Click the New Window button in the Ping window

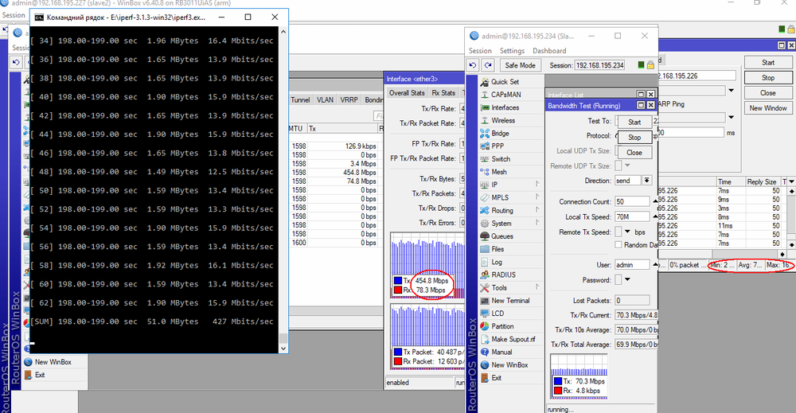point(768,108)
